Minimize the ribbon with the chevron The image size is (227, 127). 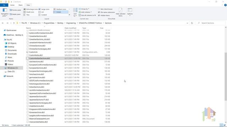222,5
